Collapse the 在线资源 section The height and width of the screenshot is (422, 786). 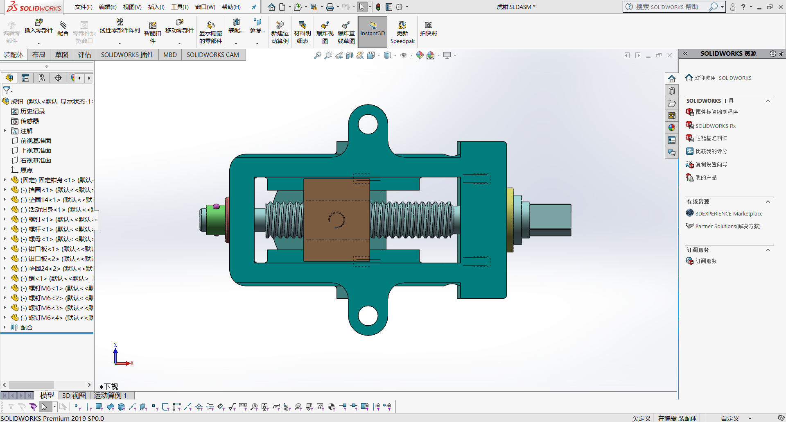coord(768,202)
